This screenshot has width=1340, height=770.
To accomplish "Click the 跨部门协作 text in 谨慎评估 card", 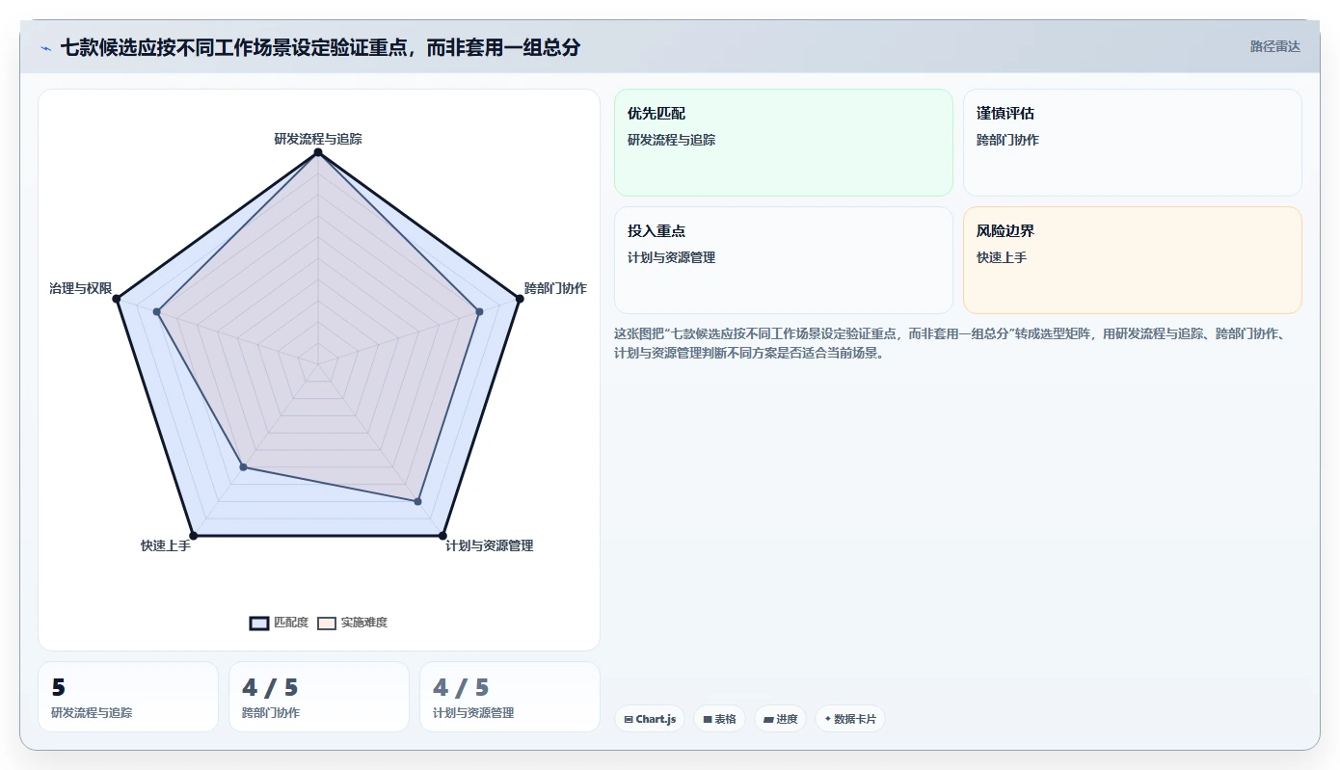I will (x=1007, y=140).
